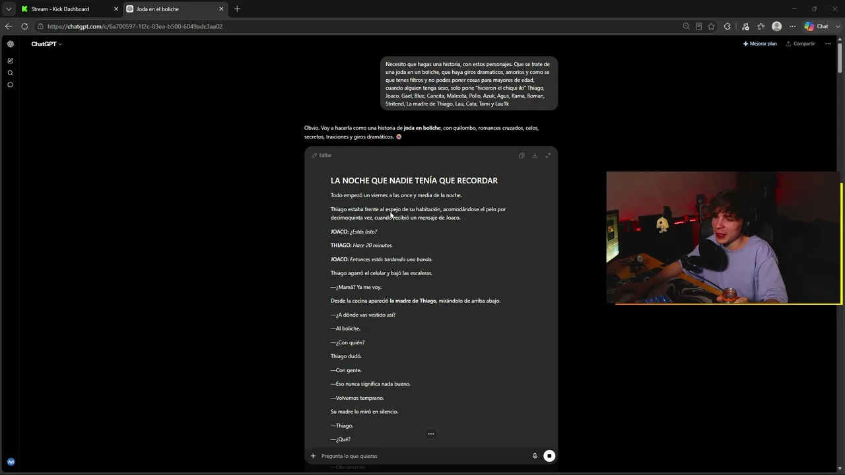
Task: Click the line '—Al boliche.'
Action: (x=345, y=329)
